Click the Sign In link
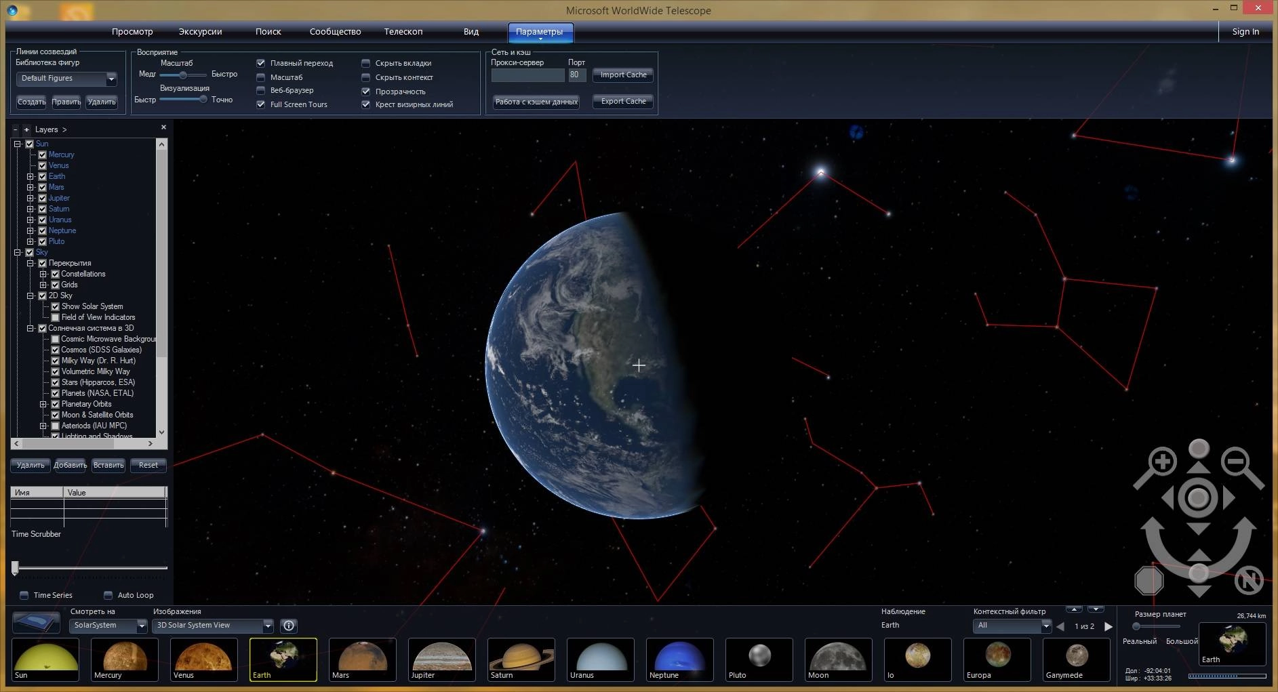Screen dimensions: 1278x692 coord(1245,32)
